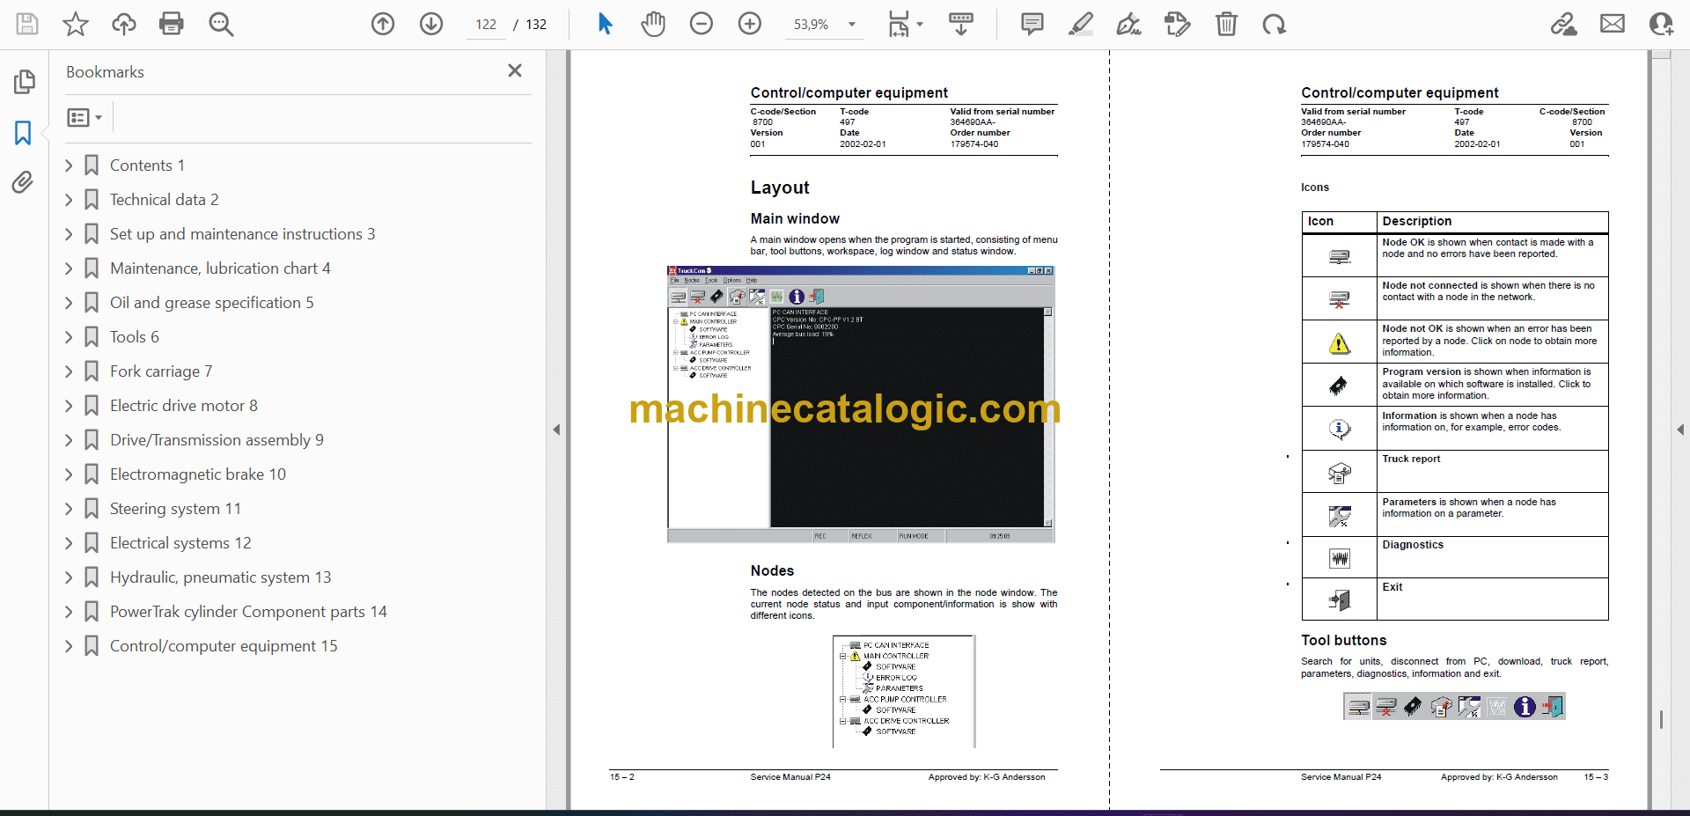Toggle the Bookmarks panel icon

(24, 133)
